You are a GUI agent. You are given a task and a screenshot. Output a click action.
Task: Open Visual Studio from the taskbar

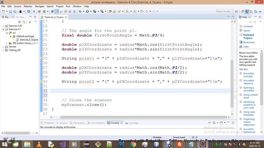62,144
